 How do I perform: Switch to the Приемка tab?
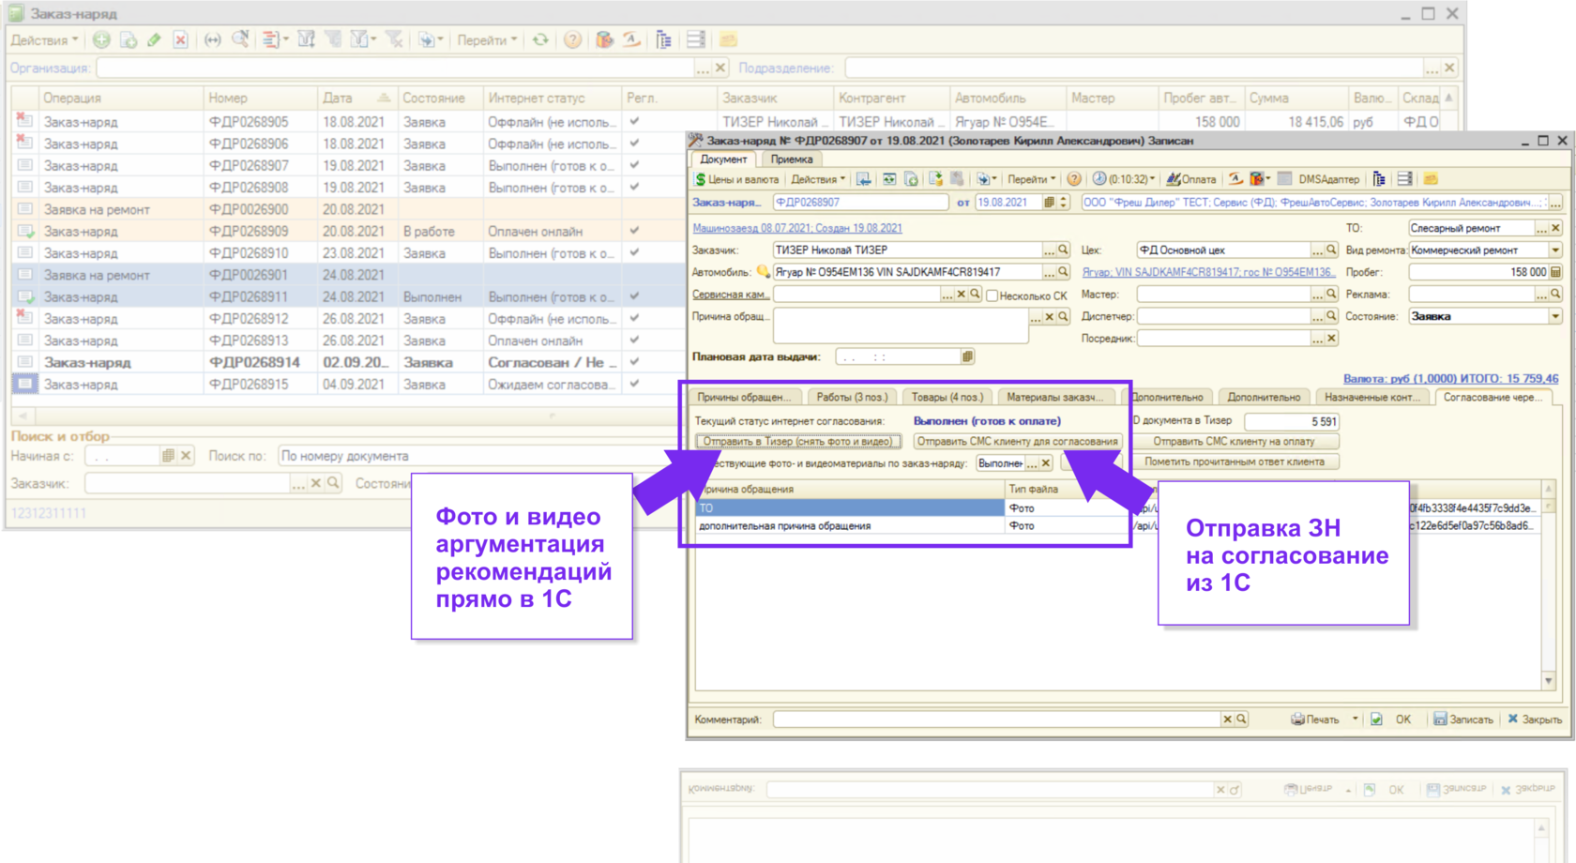pos(791,159)
